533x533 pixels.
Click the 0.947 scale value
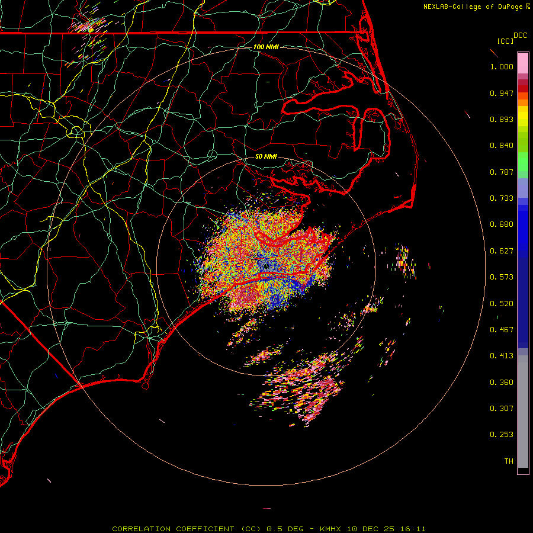[502, 93]
